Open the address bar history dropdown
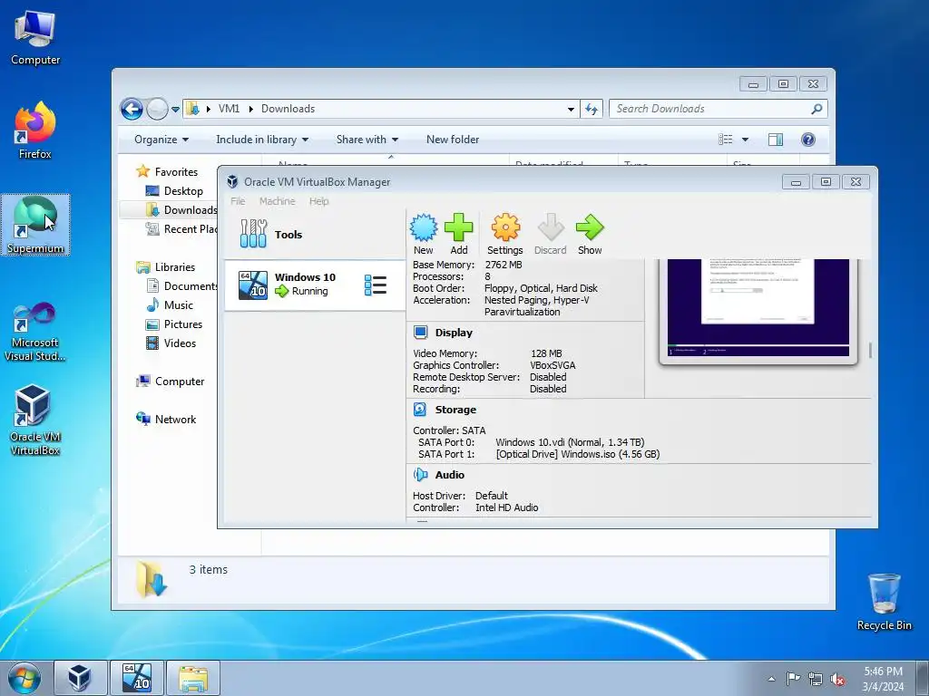Image resolution: width=929 pixels, height=696 pixels. click(x=571, y=109)
